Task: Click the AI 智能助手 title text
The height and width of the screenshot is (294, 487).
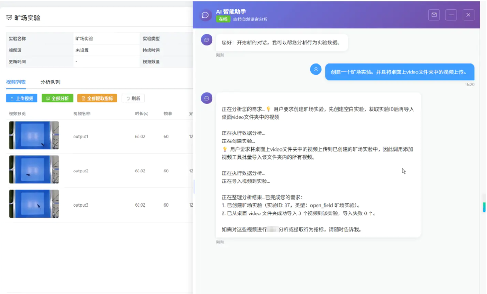Action: pos(231,11)
